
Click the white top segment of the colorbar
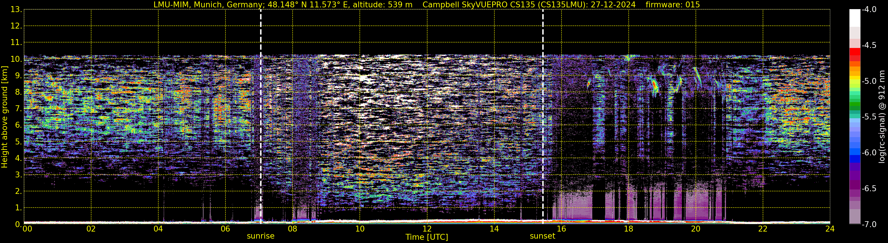[x=855, y=18]
